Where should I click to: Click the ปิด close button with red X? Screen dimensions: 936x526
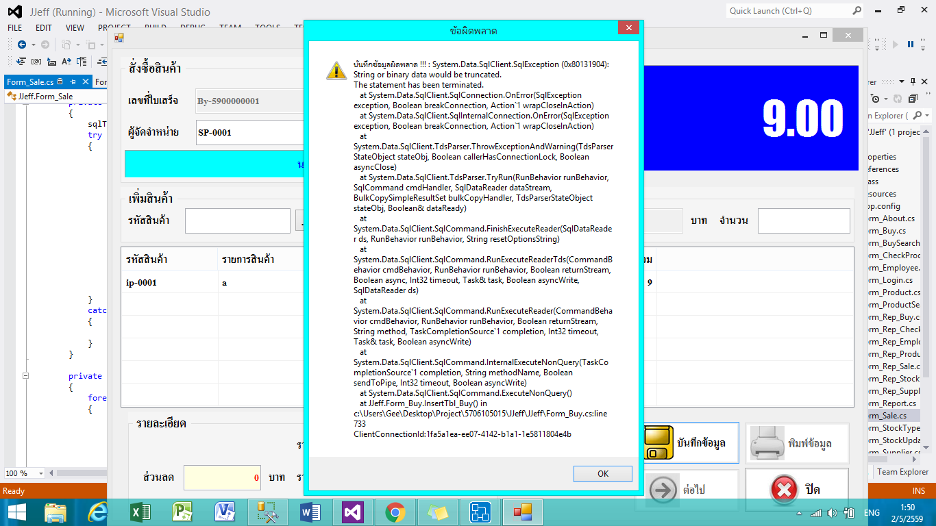[x=797, y=489]
